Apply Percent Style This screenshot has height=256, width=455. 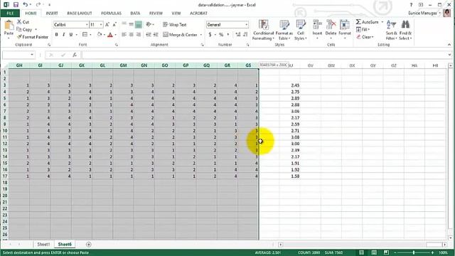click(221, 35)
